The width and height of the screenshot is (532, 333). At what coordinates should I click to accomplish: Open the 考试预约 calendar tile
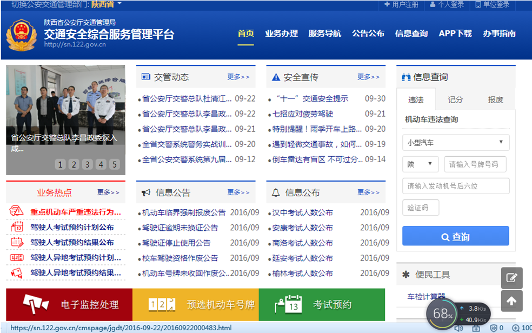[322, 305]
